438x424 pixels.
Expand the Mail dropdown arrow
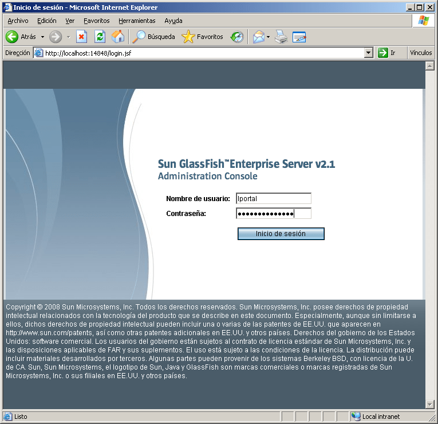[x=268, y=37]
